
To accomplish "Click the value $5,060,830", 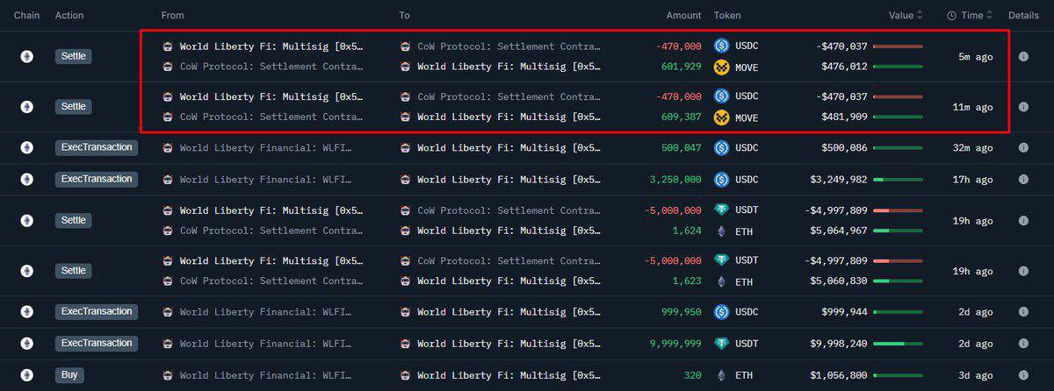I will point(839,281).
